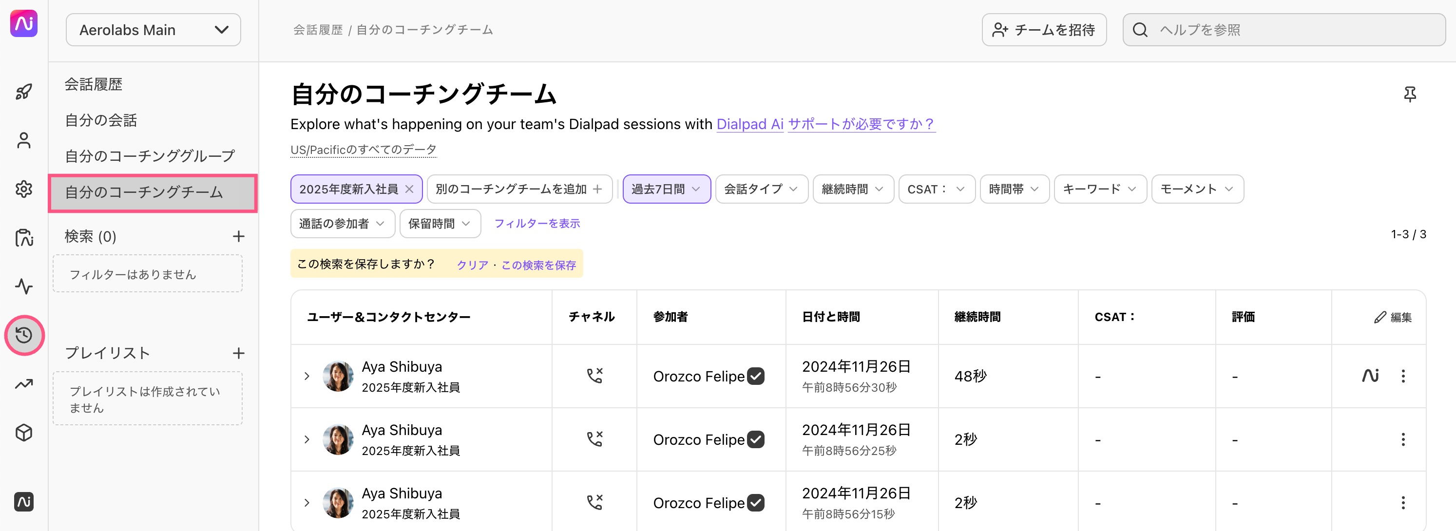This screenshot has height=531, width=1456.
Task: Click the 会話履歴 breadcrumb link
Action: pyautogui.click(x=318, y=30)
